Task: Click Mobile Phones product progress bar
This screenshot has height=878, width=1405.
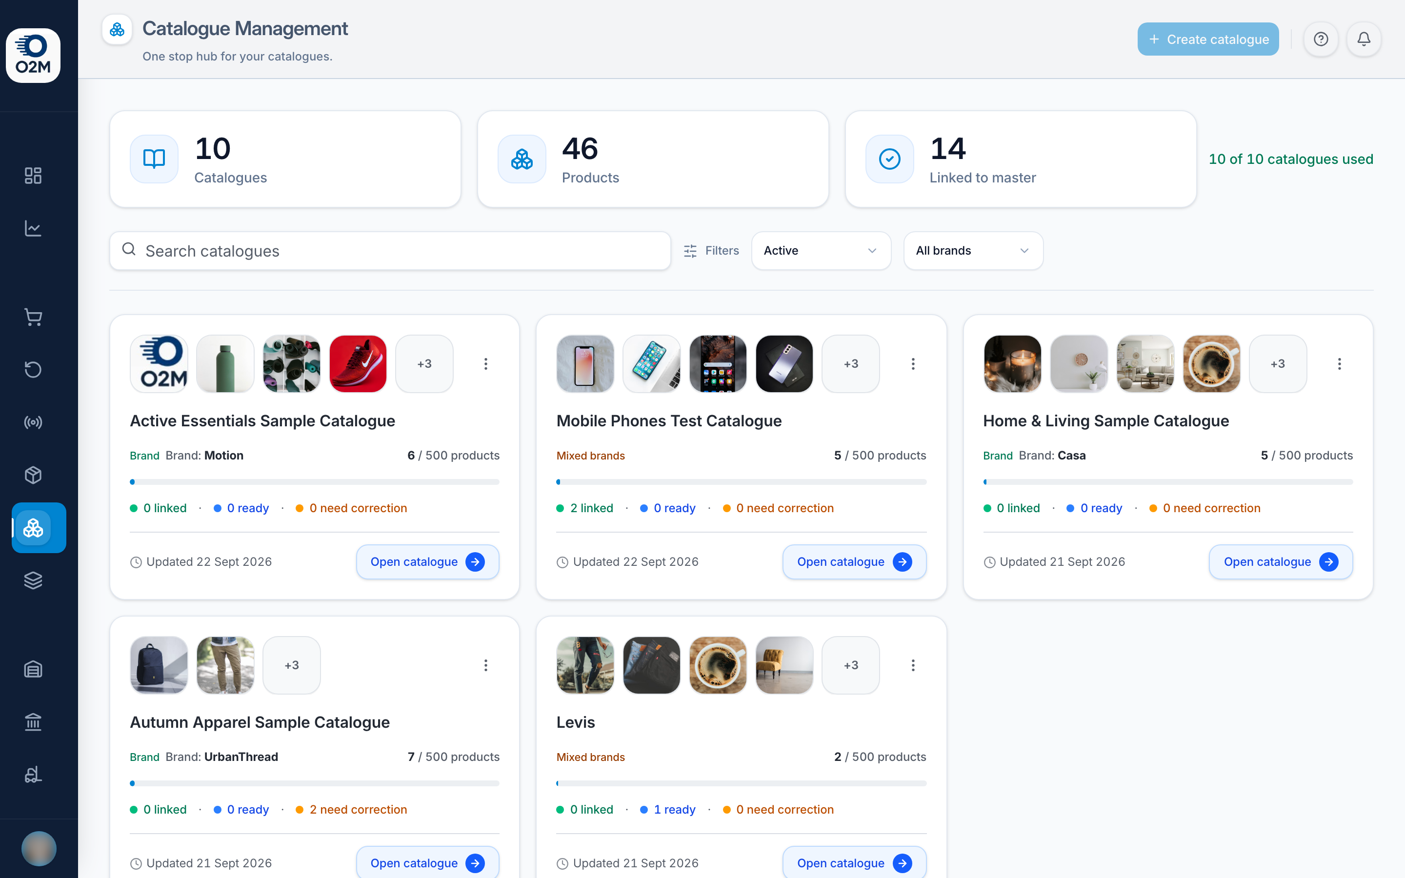Action: coord(742,482)
